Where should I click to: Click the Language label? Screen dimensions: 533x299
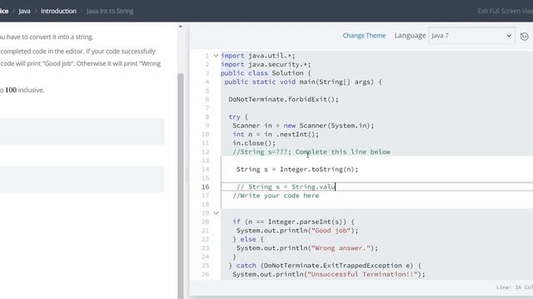click(410, 35)
